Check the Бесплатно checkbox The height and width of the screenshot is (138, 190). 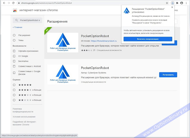[14, 61]
